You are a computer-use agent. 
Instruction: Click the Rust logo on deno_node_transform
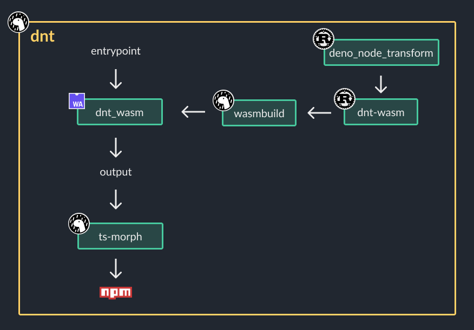pos(323,39)
